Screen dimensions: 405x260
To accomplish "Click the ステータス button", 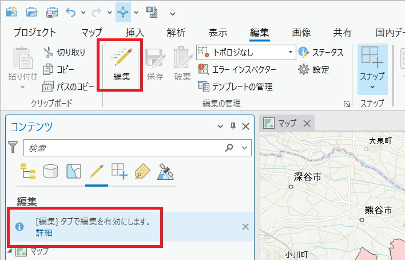I will click(x=321, y=53).
